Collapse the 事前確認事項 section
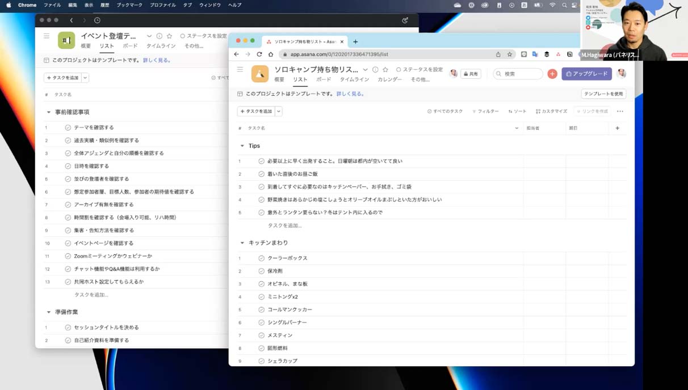 point(49,112)
